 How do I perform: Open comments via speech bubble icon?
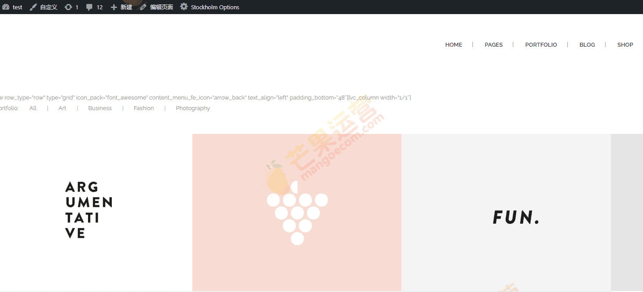click(89, 7)
